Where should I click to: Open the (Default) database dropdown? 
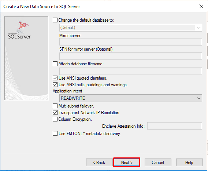pyautogui.click(x=131, y=28)
